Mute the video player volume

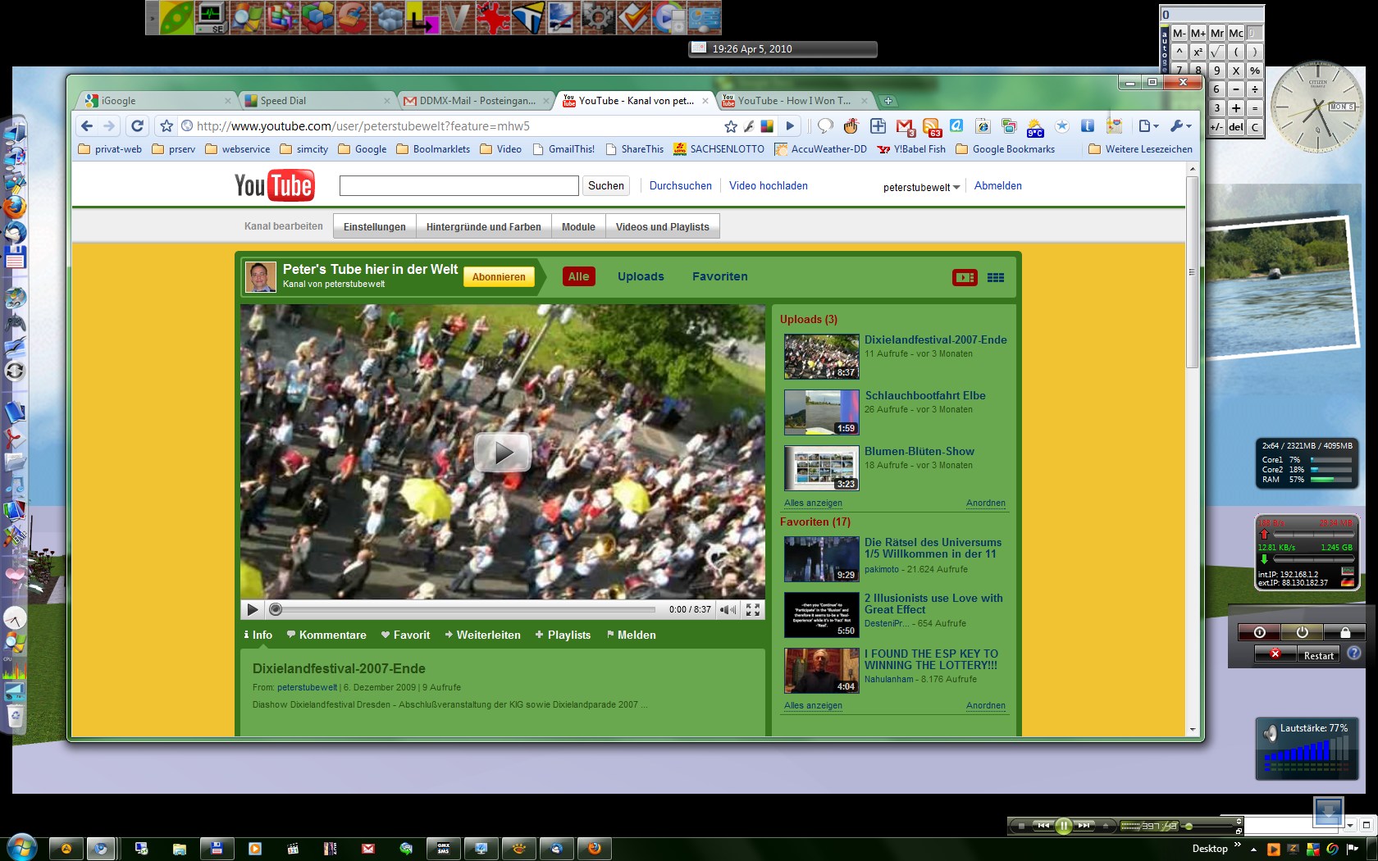(x=727, y=609)
